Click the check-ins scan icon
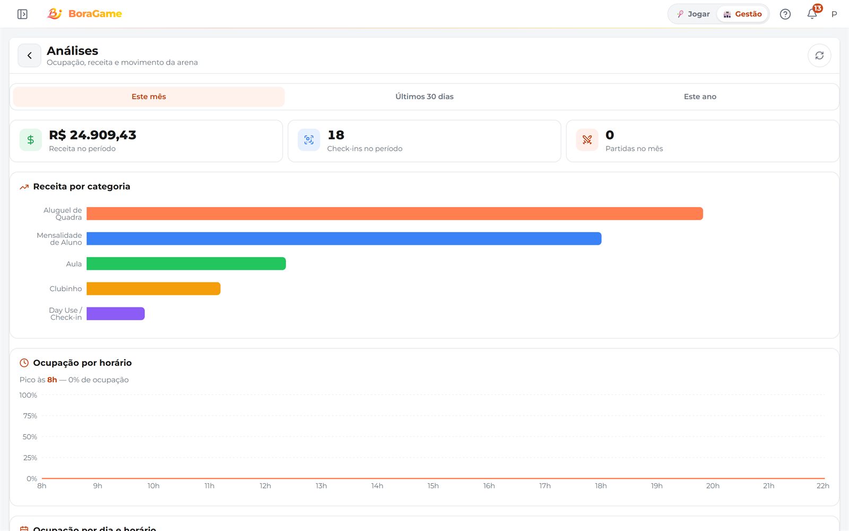This screenshot has width=849, height=531. click(x=309, y=140)
